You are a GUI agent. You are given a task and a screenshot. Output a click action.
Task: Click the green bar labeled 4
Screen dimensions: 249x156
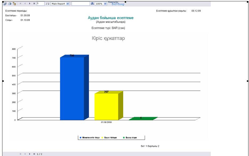click(143, 118)
